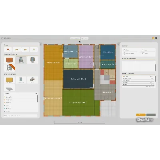Screen dimensions: 160x160
Task: Collapse the right info panel with its arrow
Action: click(x=118, y=44)
